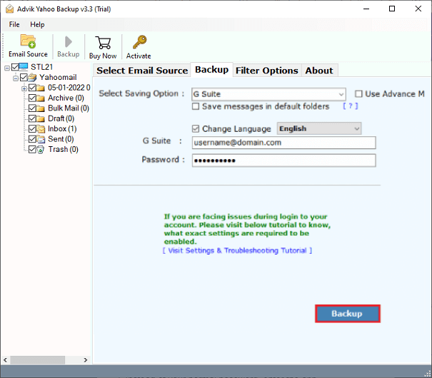Click the Sent folder icon
The height and width of the screenshot is (378, 432).
[x=41, y=140]
